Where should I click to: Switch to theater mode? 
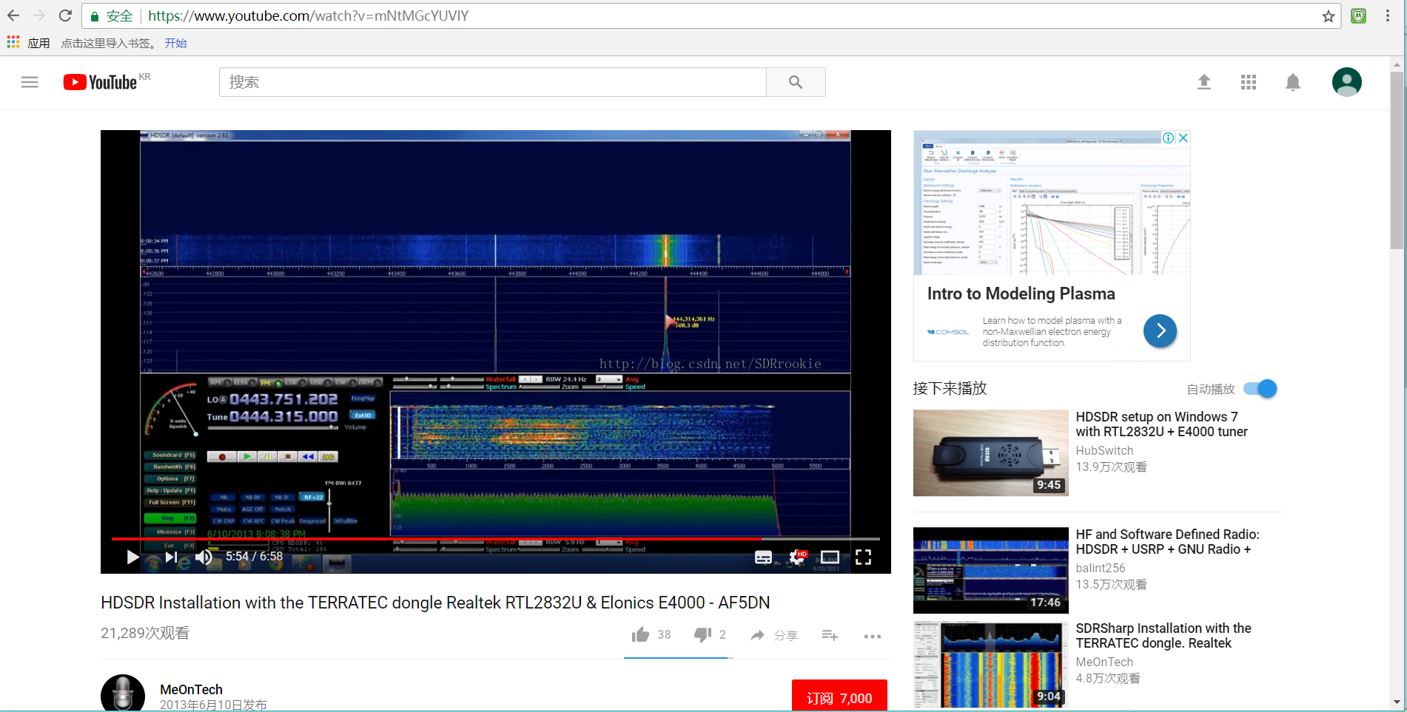pyautogui.click(x=830, y=557)
